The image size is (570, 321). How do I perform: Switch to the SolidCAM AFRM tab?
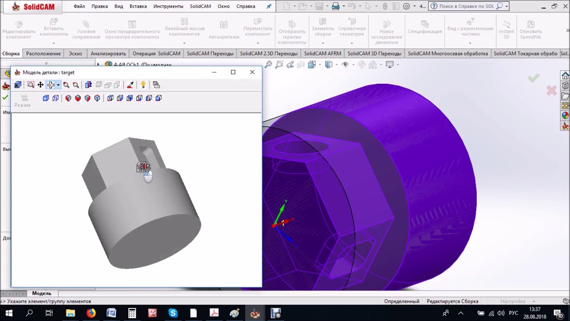[x=322, y=53]
